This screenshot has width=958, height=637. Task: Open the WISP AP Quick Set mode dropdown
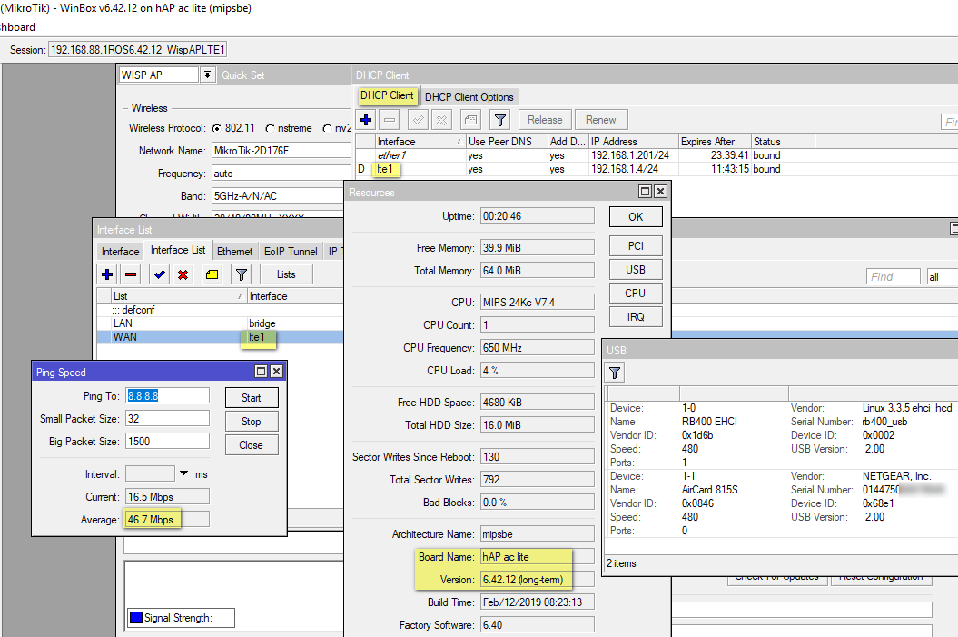coord(208,75)
